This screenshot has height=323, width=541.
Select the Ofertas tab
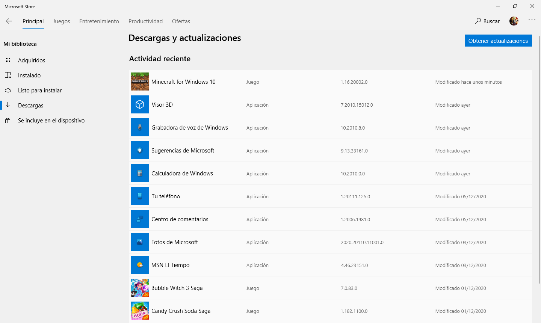tap(181, 21)
